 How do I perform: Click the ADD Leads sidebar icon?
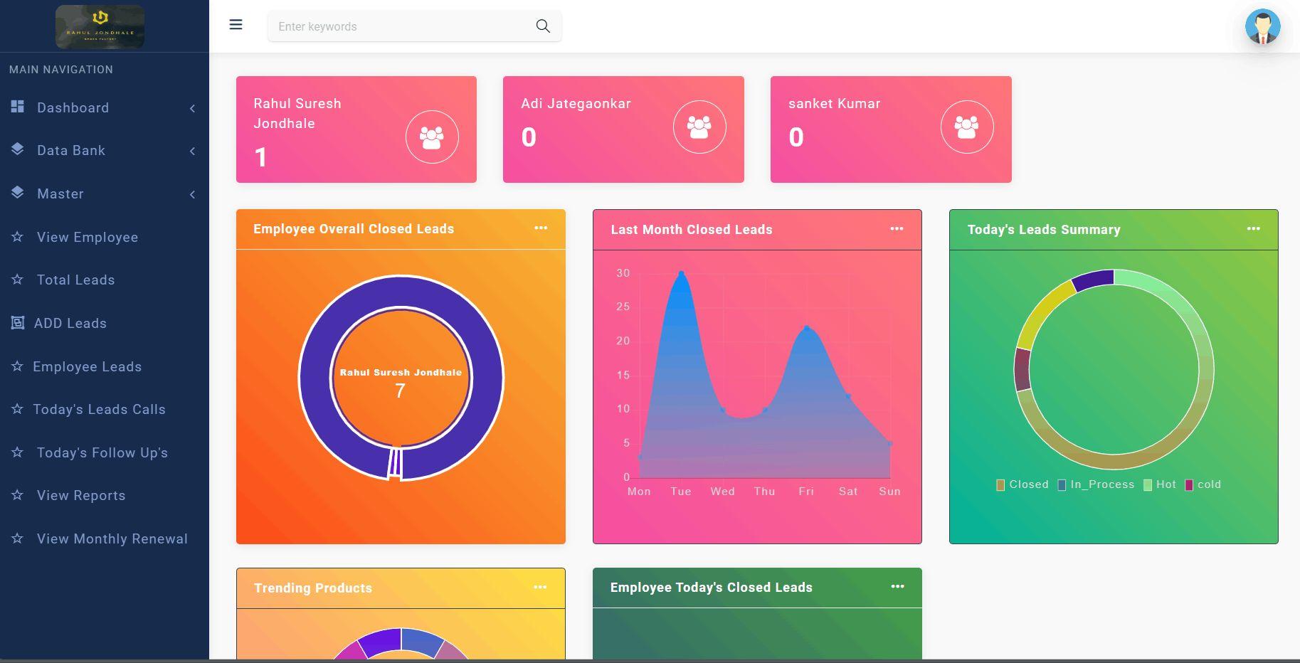coord(18,323)
